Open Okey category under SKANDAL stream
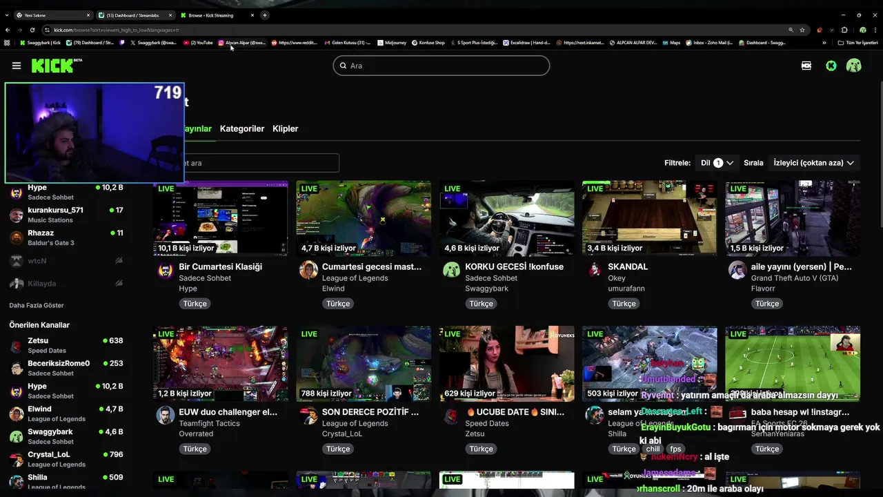Screen dimensions: 883x497 (x=616, y=278)
